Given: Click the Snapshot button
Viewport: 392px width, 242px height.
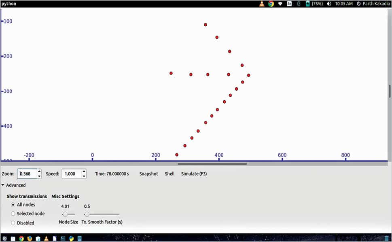Looking at the screenshot, I should tap(148, 174).
